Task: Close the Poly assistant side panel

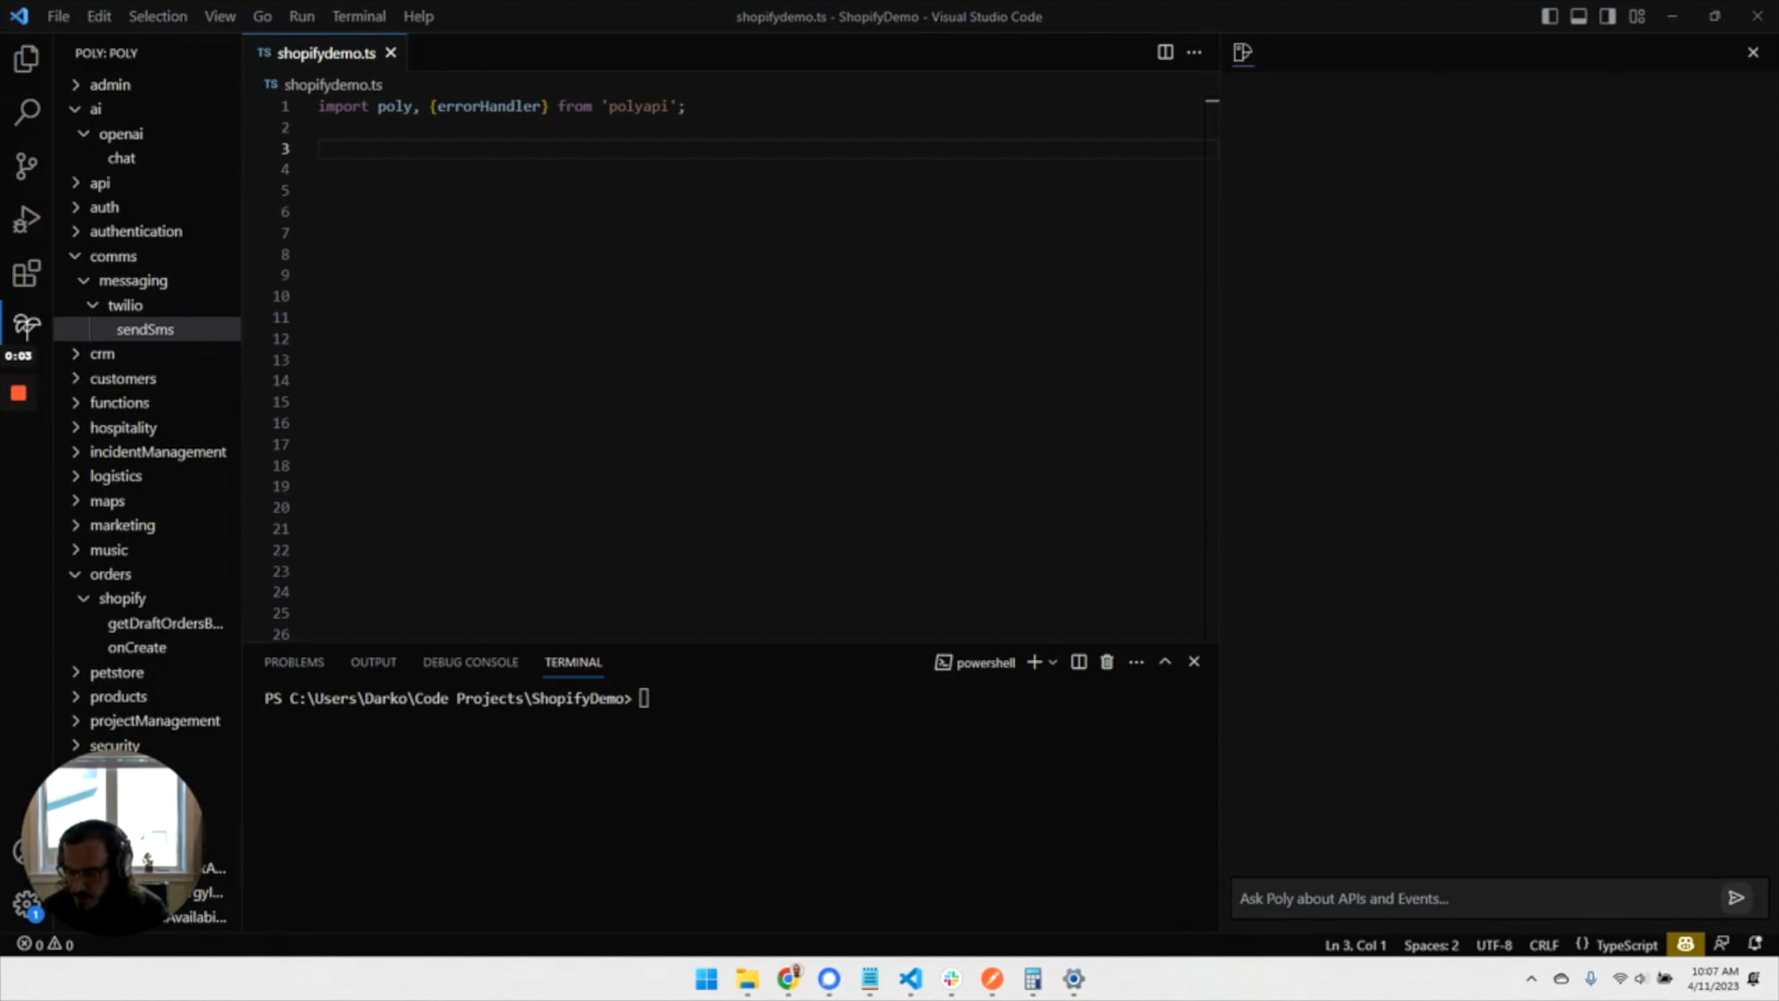Action: pos(1753,52)
